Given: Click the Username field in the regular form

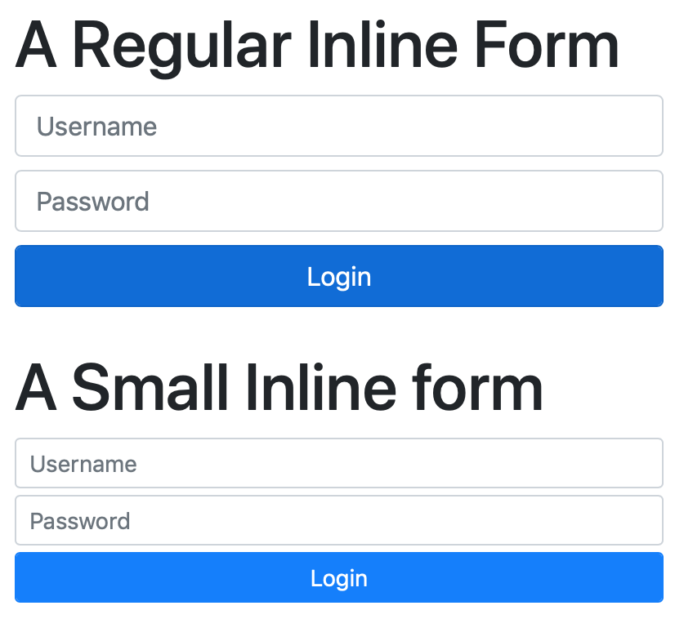Looking at the screenshot, I should click(x=339, y=126).
